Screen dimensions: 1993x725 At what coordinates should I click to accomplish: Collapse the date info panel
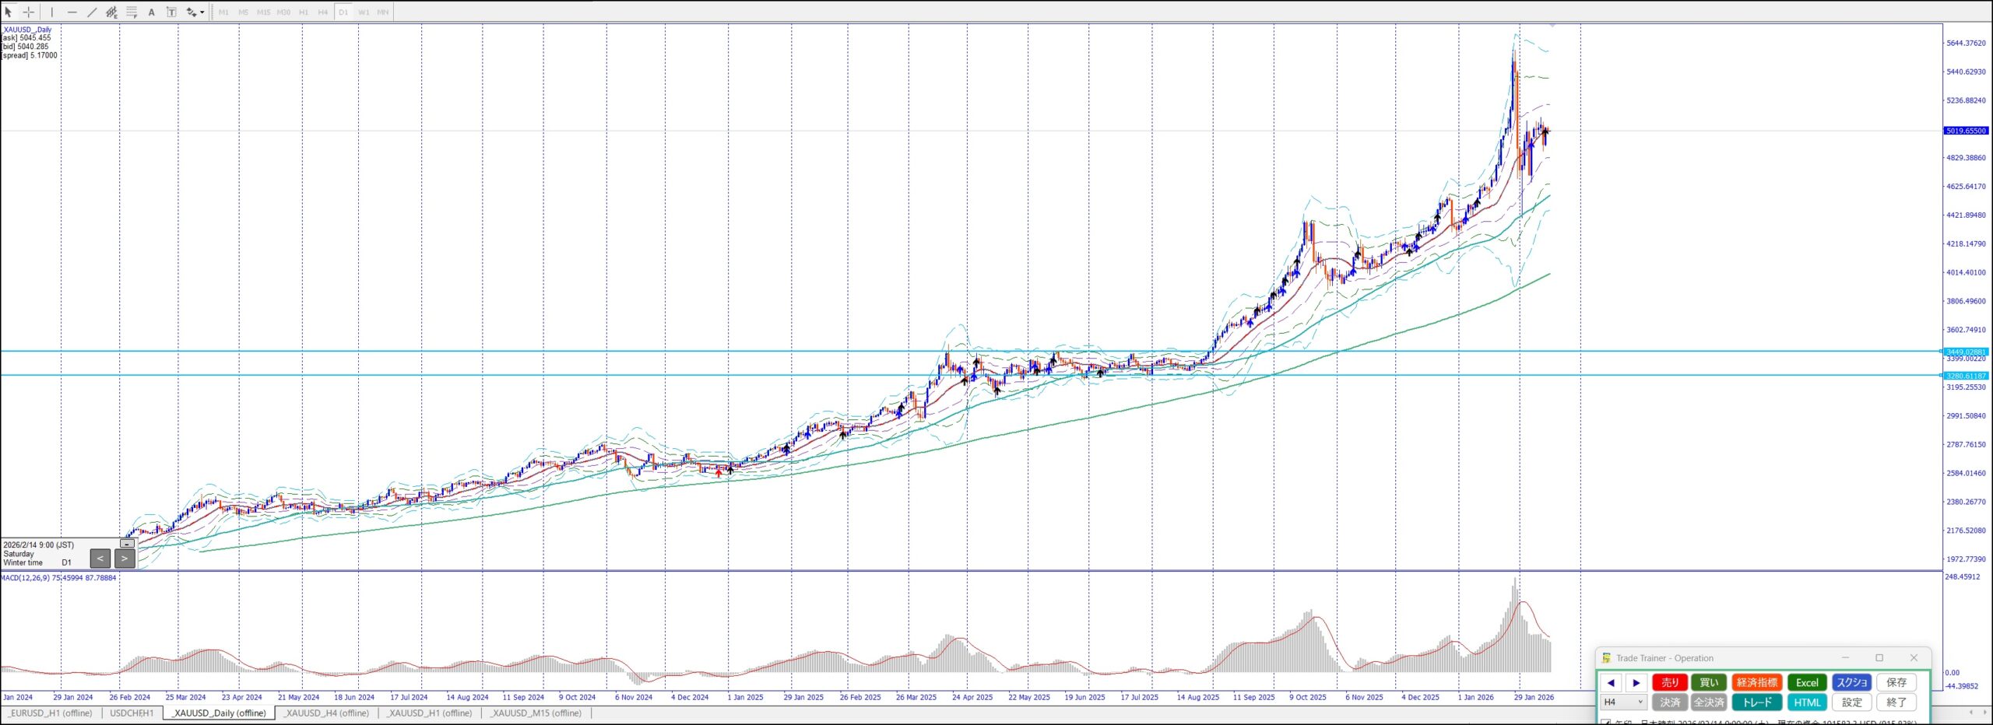pos(127,543)
